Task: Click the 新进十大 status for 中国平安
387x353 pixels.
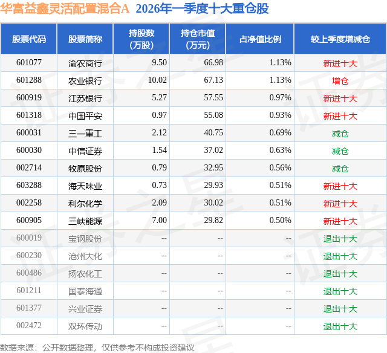Action: [340, 116]
